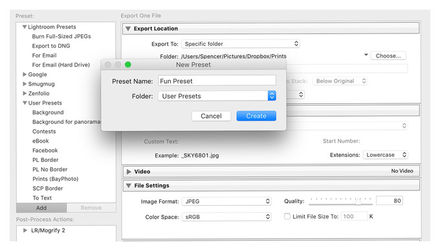The width and height of the screenshot is (440, 251).
Task: Expand the LR/Mogrify 2 action
Action: pyautogui.click(x=25, y=230)
